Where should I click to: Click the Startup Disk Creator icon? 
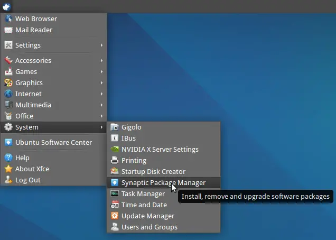coord(115,172)
